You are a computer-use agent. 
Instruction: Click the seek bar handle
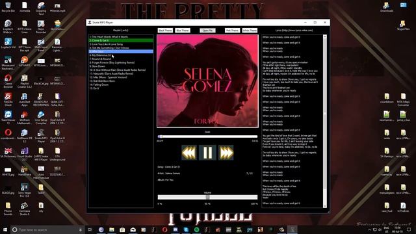161,136
